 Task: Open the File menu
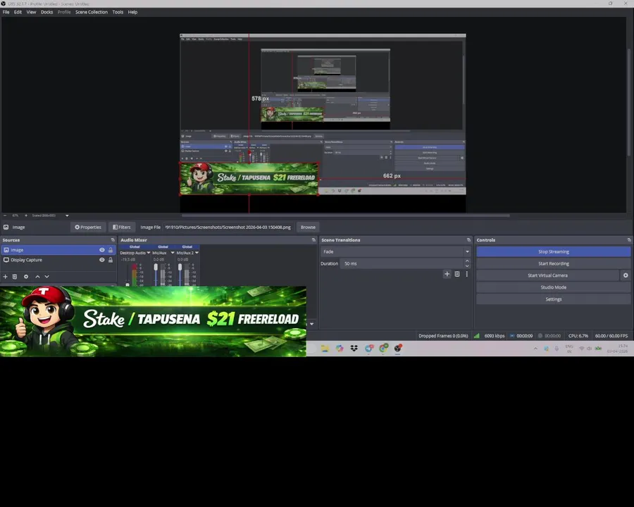coord(6,12)
